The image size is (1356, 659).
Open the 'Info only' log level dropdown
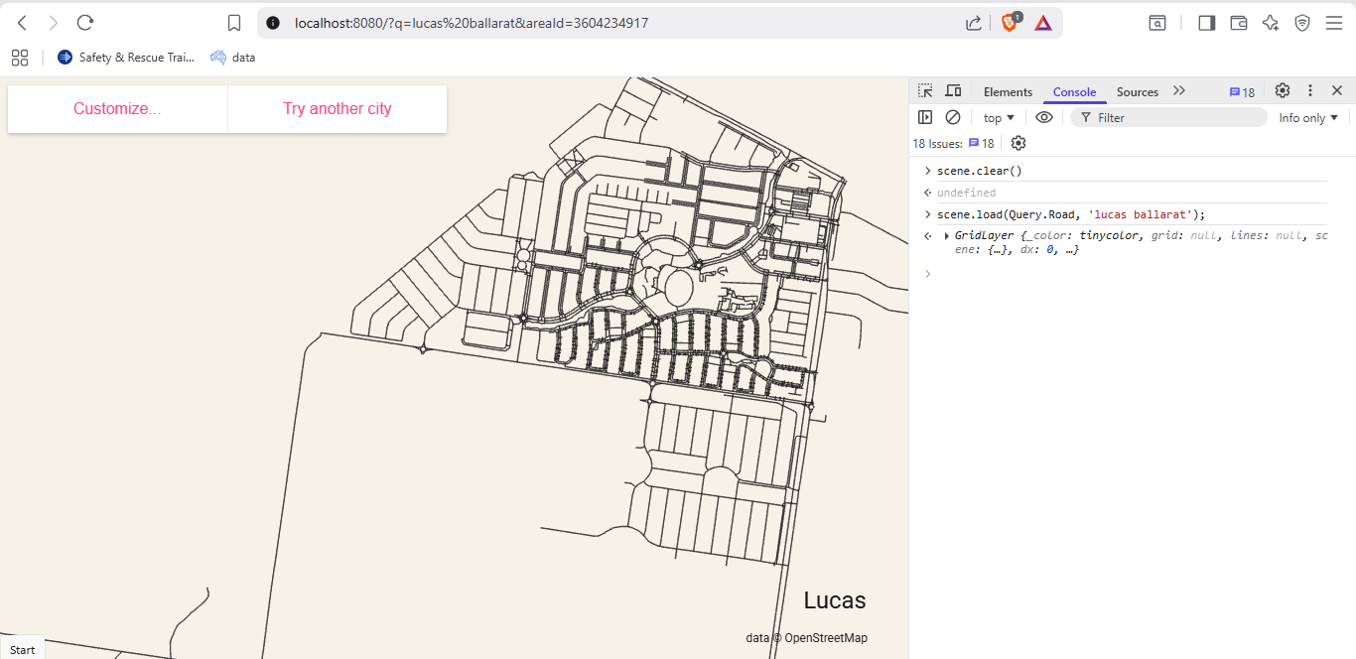click(1308, 117)
